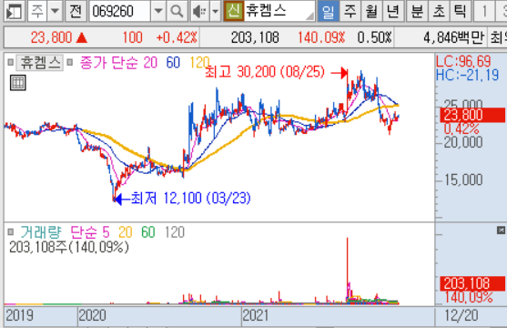This screenshot has height=328, width=507.
Task: Click the speaker sound icon
Action: tap(199, 12)
